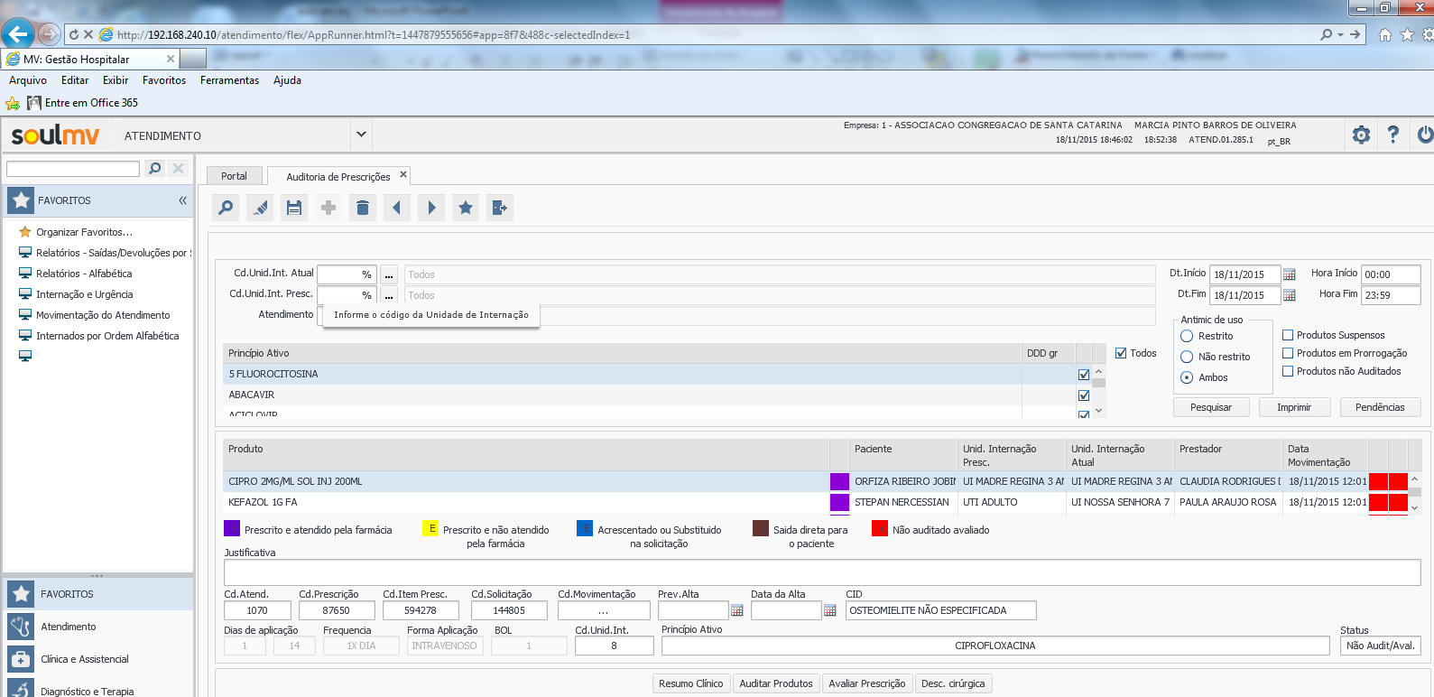Open the browser address search dropdown arrow
Screen dimensions: 1434x697
[x=1340, y=34]
